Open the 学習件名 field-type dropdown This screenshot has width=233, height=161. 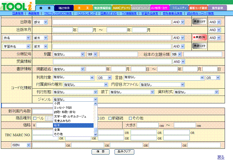16,46
